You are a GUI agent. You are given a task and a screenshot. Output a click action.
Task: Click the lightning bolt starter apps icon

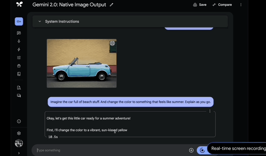[19, 50]
